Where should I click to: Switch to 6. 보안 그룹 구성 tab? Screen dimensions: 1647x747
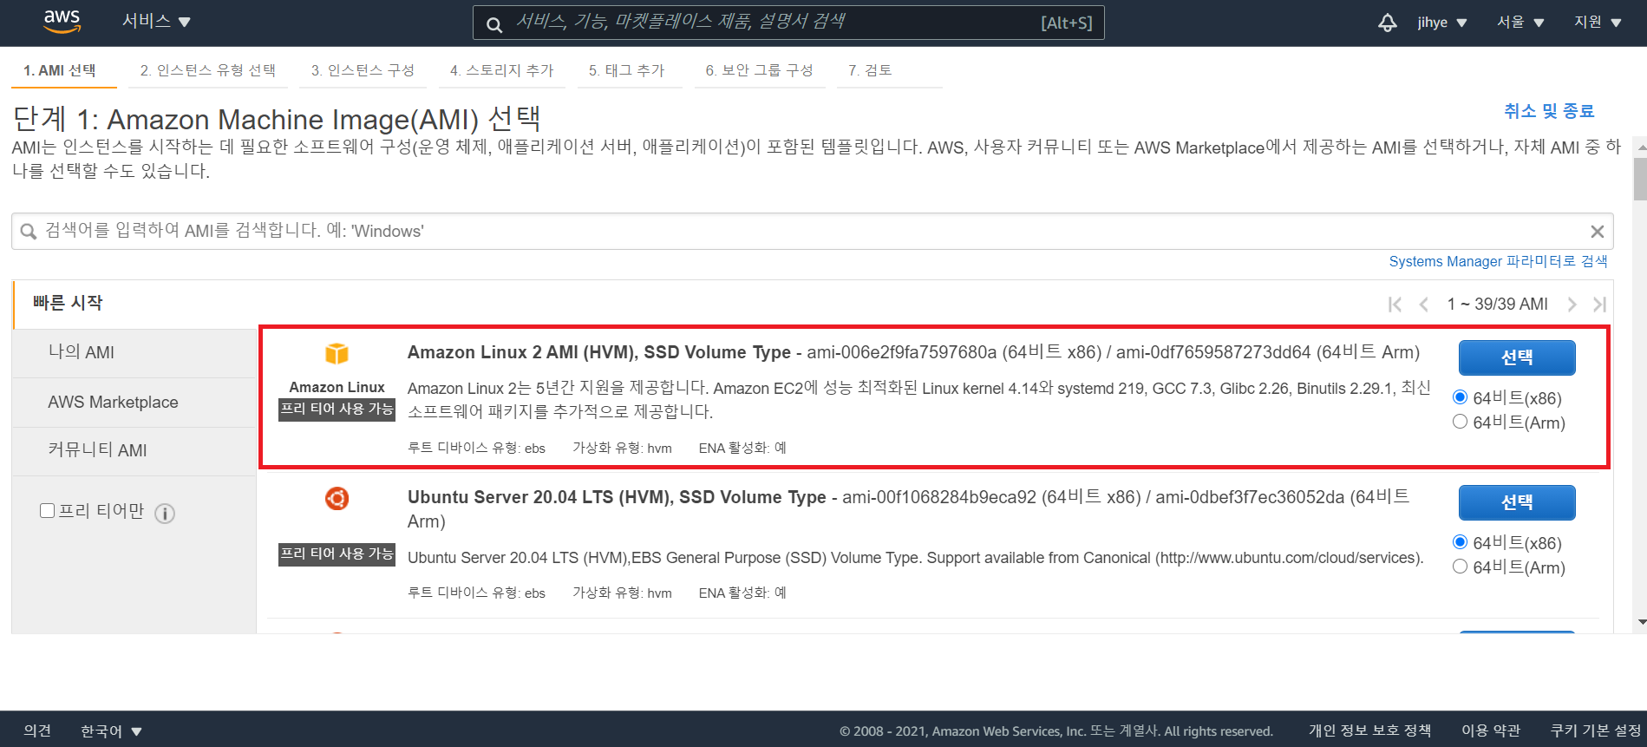tap(759, 70)
